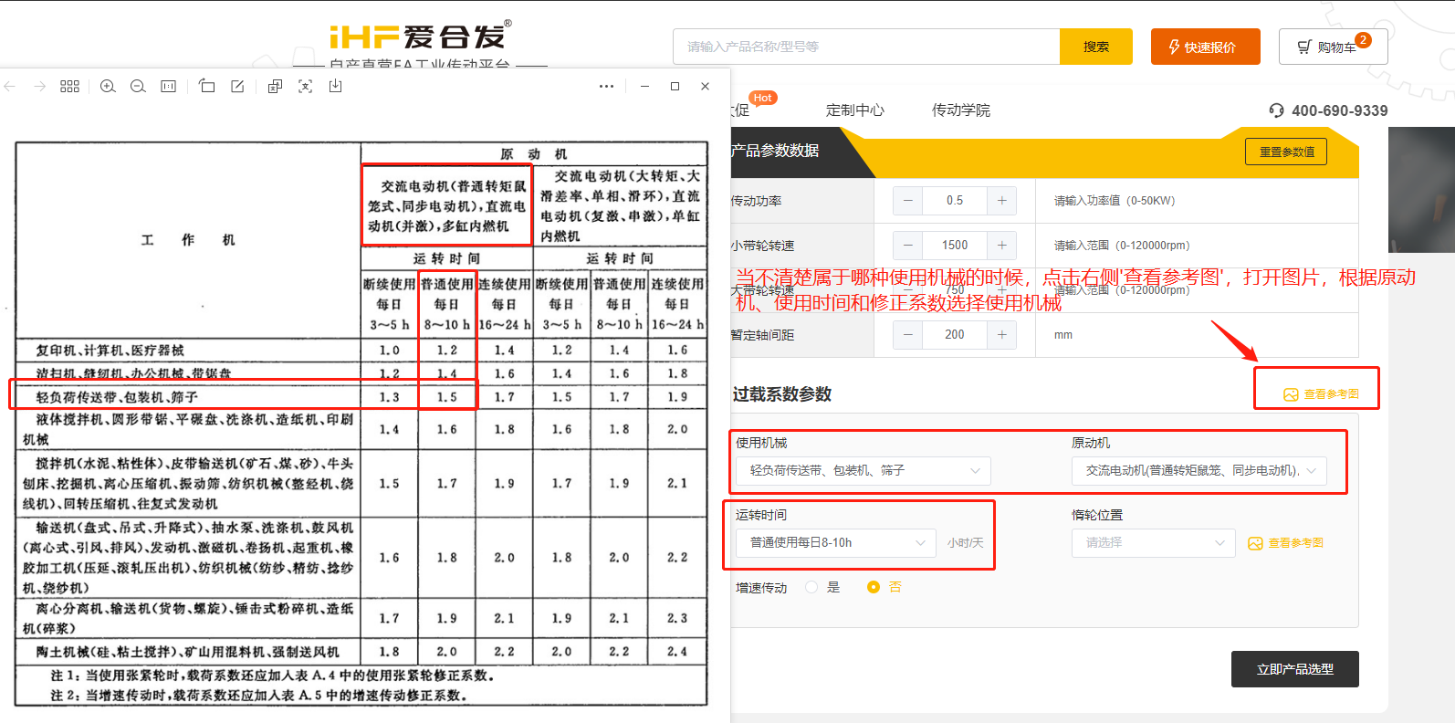Save image with the download icon
The image size is (1455, 723).
pos(335,87)
